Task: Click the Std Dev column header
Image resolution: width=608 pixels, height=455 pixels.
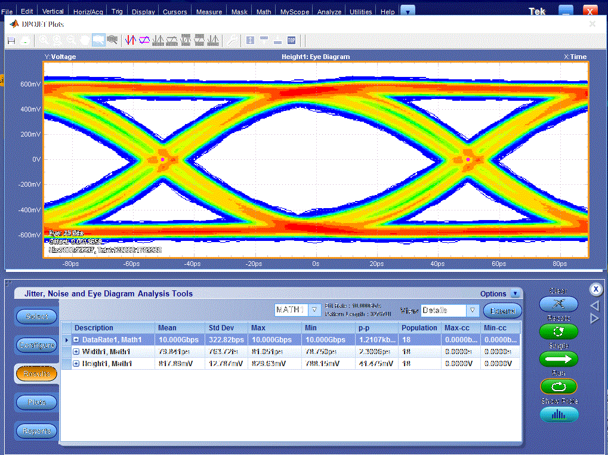Action: (227, 328)
